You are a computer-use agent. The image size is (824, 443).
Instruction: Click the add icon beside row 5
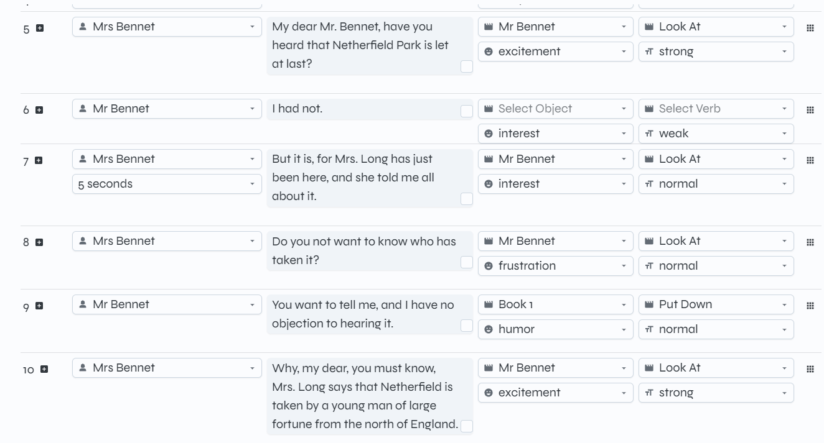click(x=39, y=27)
